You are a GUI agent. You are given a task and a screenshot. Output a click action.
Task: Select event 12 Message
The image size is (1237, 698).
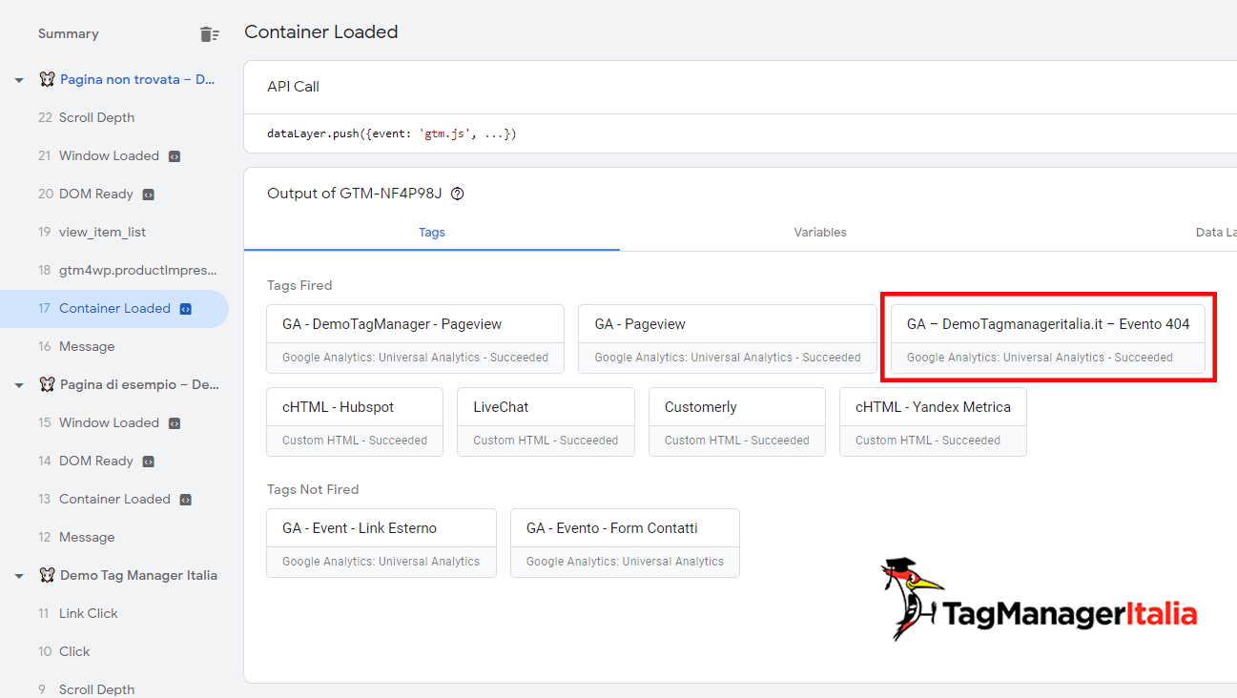114,537
